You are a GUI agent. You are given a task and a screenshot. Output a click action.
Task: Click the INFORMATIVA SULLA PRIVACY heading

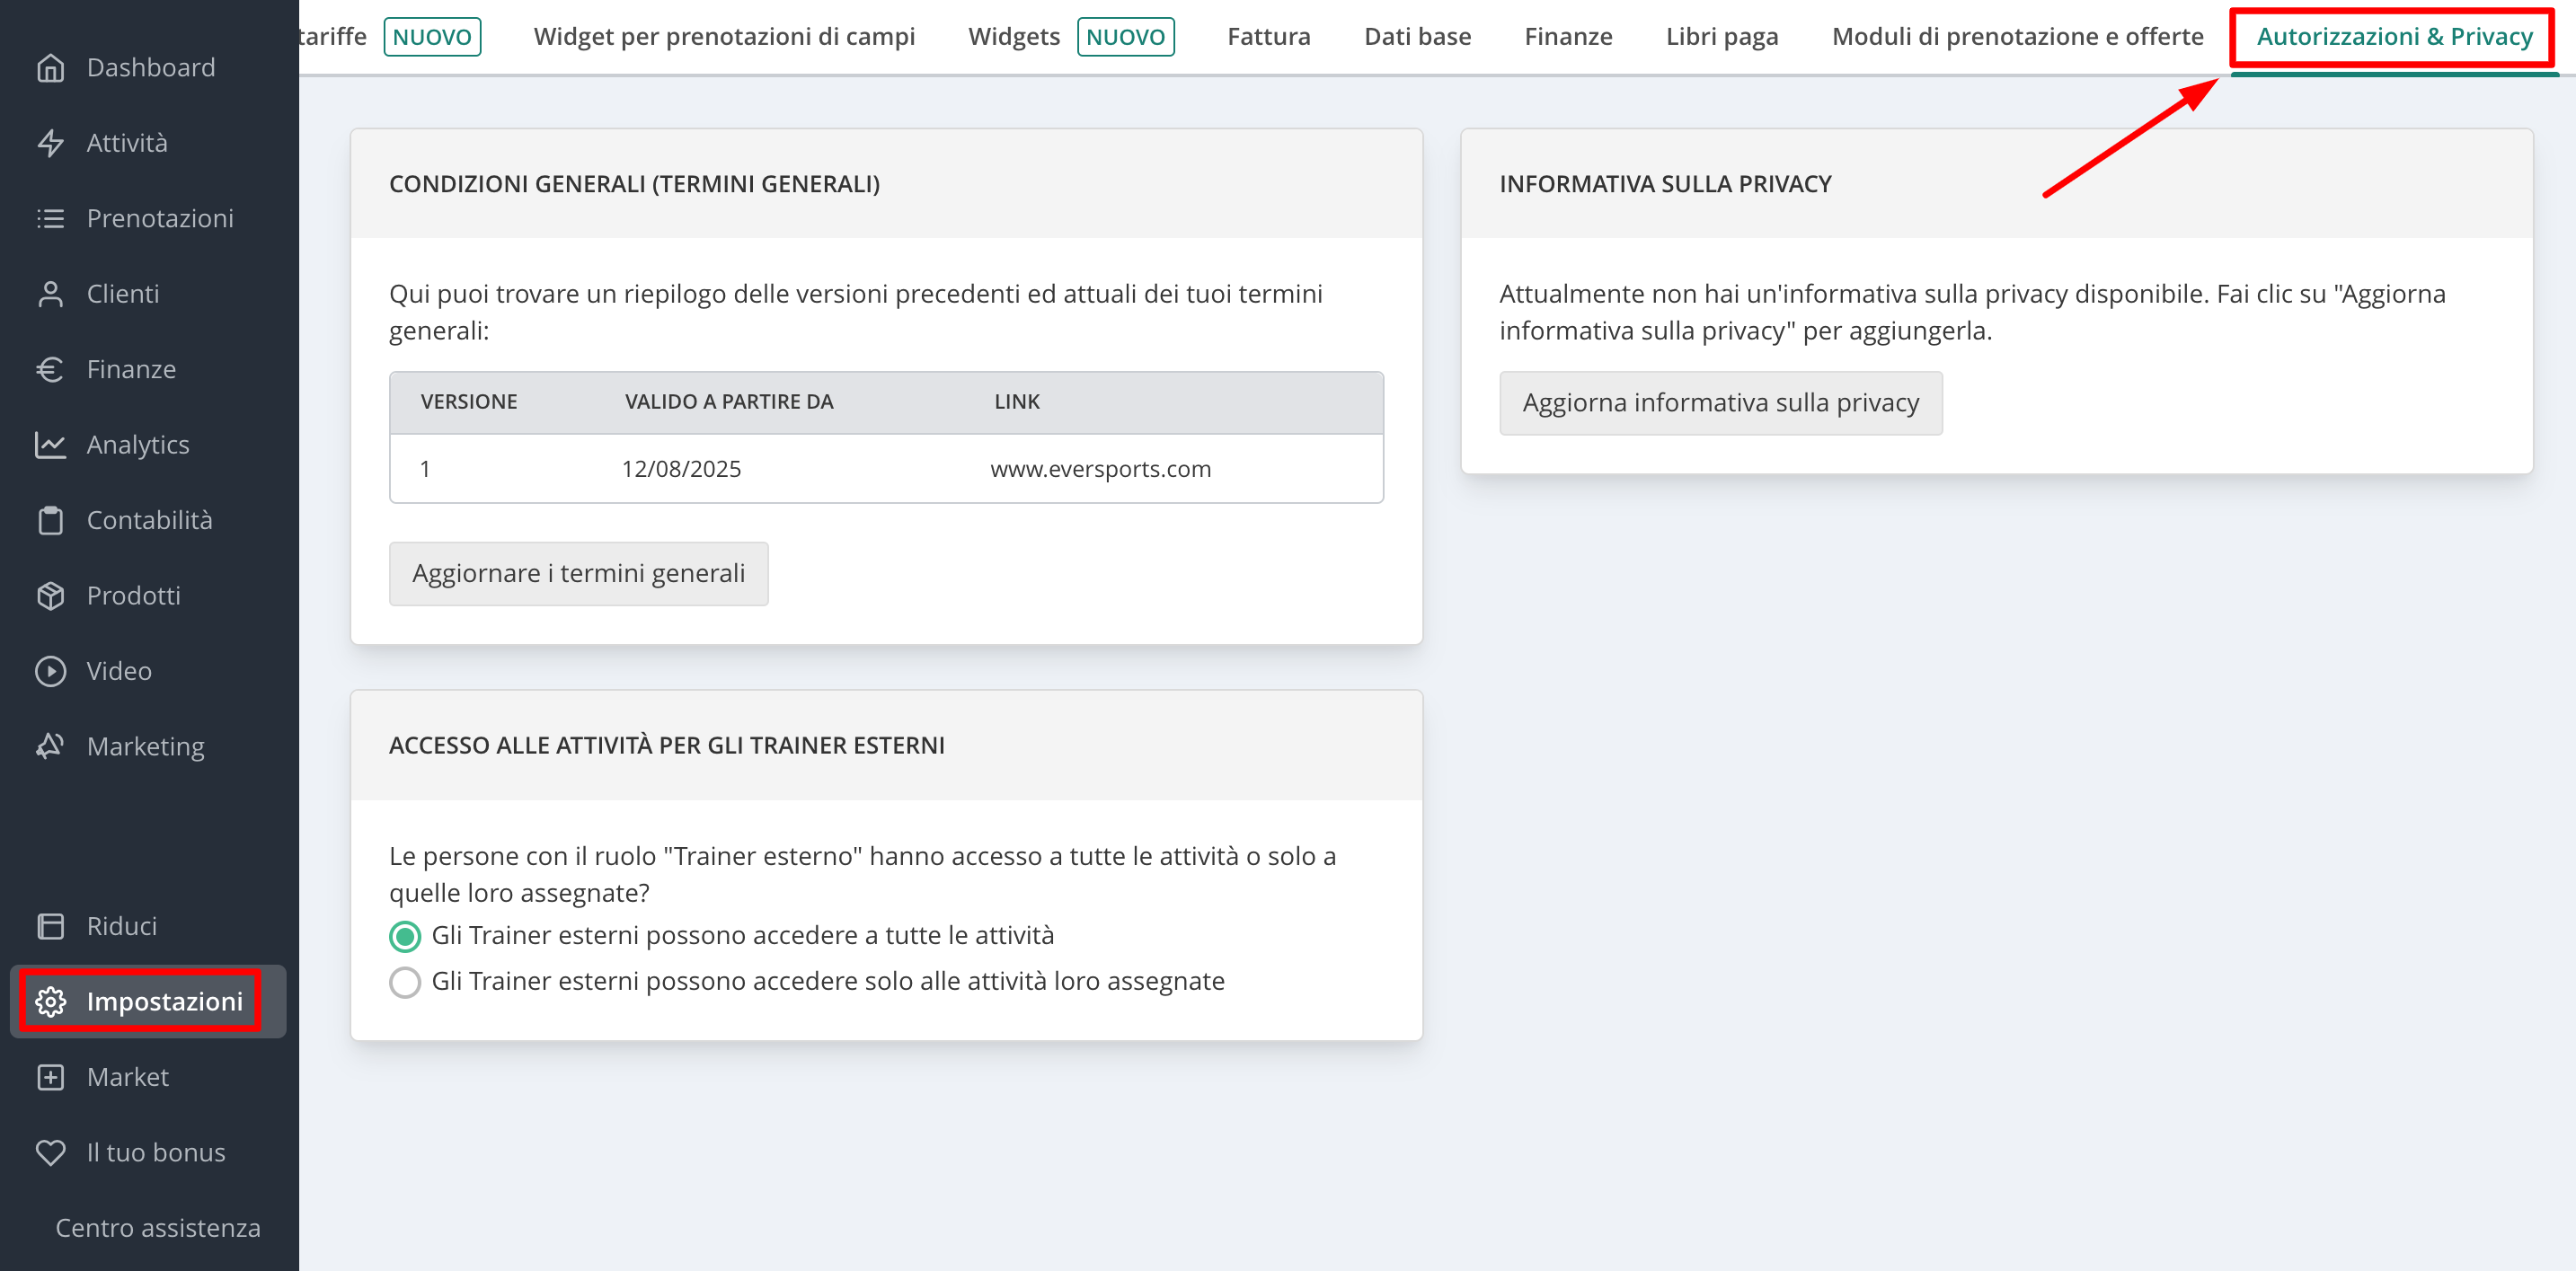[1665, 184]
